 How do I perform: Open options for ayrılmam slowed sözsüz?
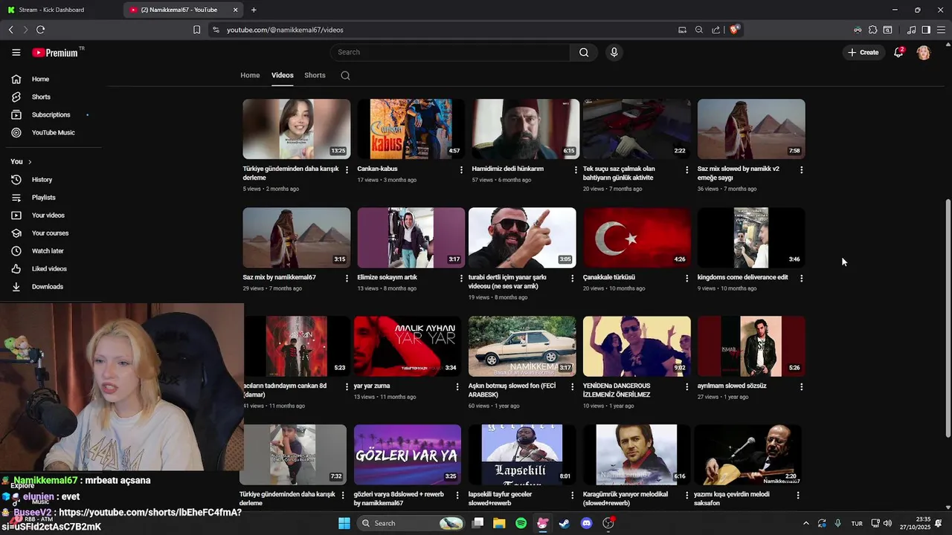tap(801, 386)
